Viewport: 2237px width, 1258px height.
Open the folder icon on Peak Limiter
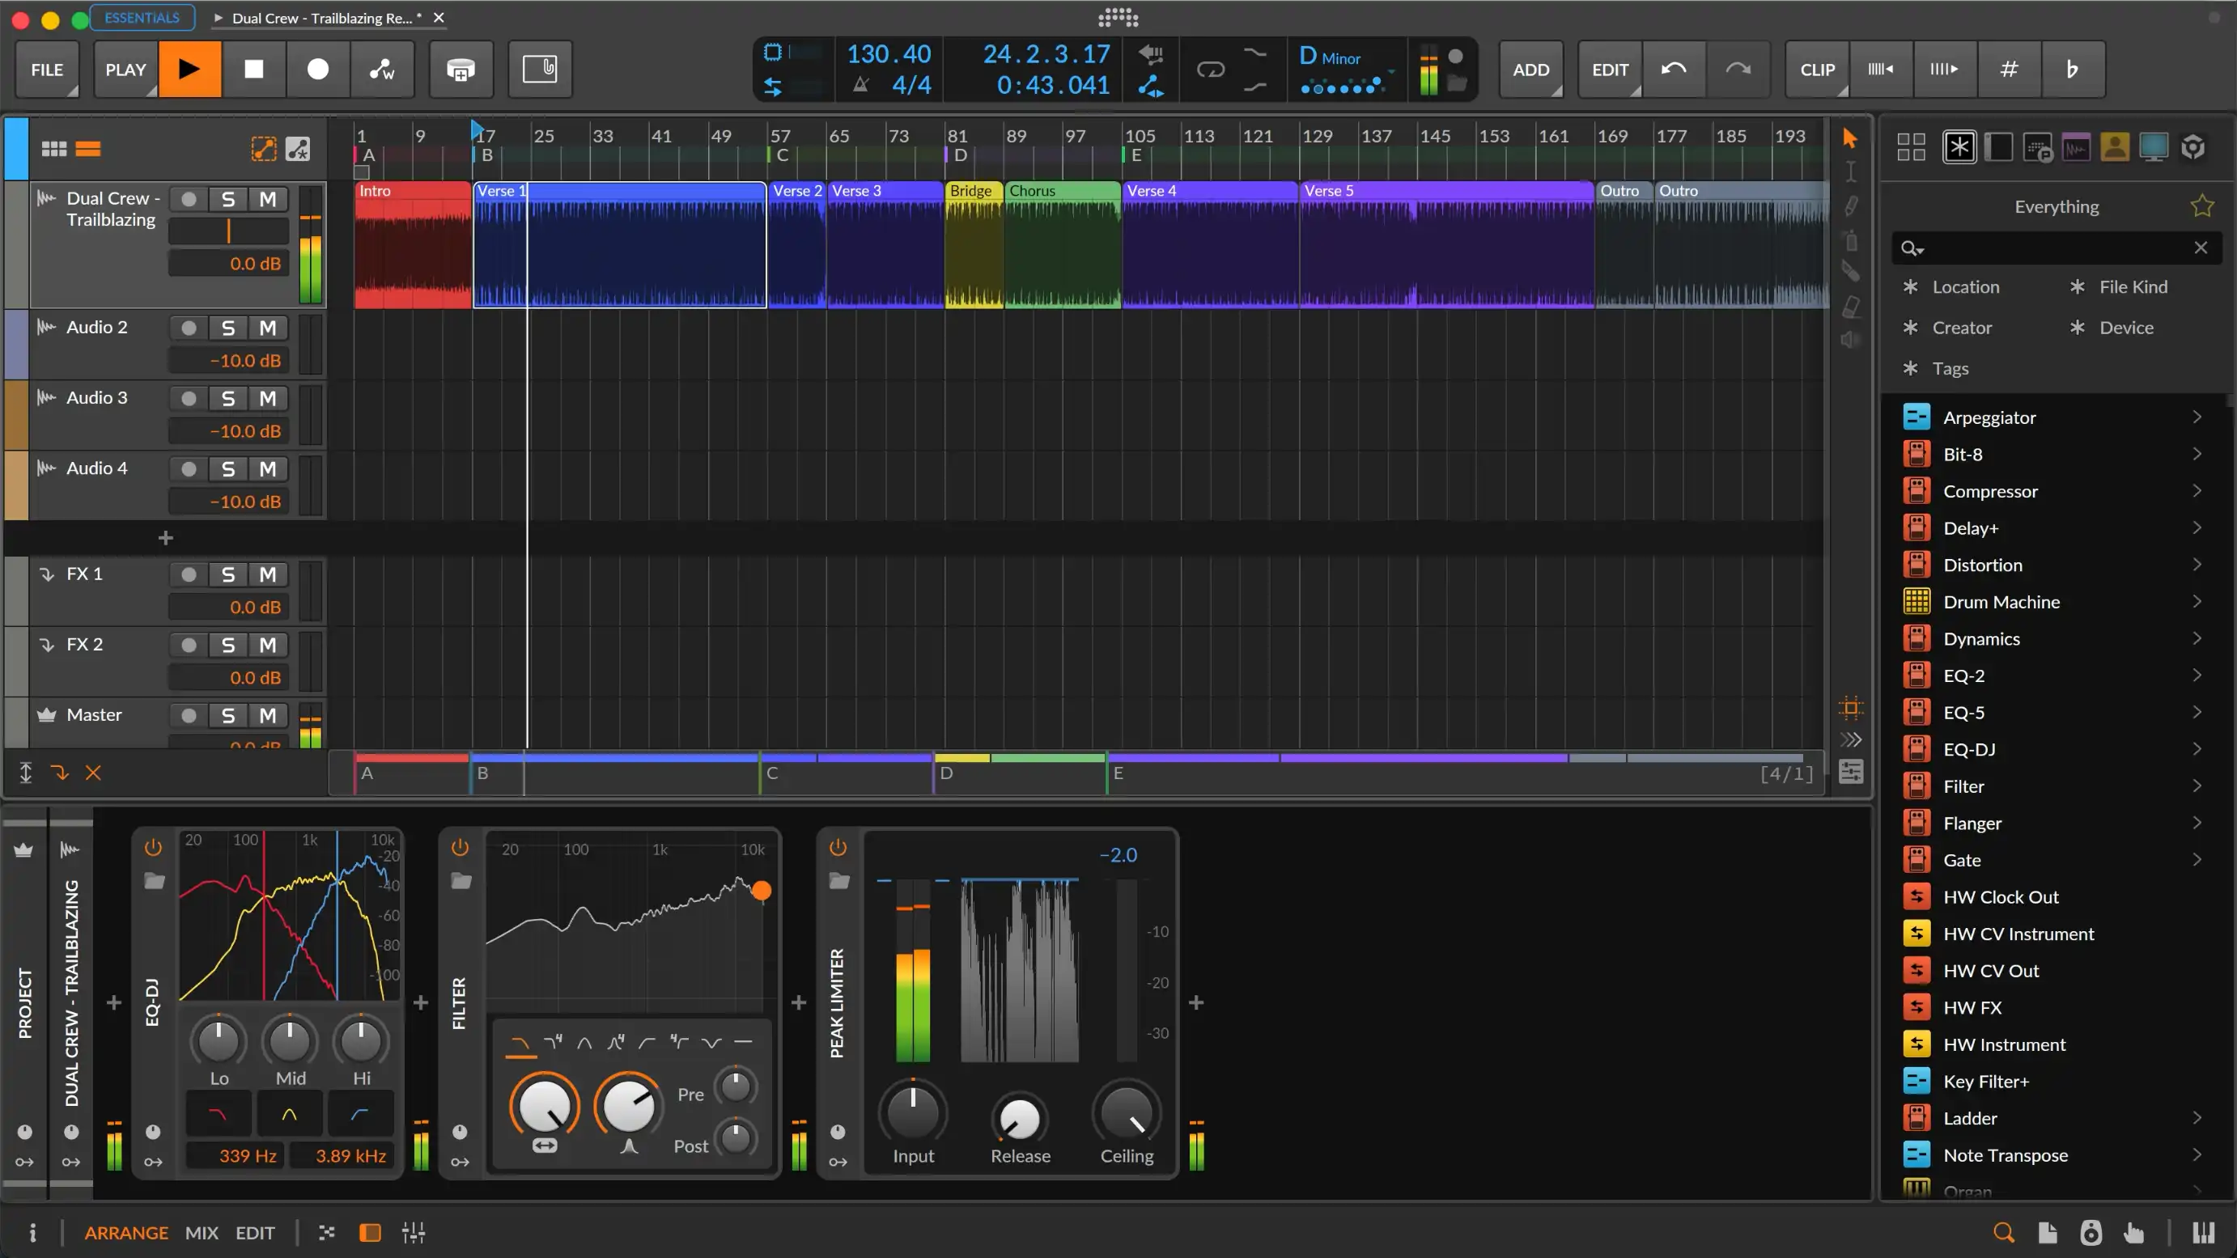838,881
